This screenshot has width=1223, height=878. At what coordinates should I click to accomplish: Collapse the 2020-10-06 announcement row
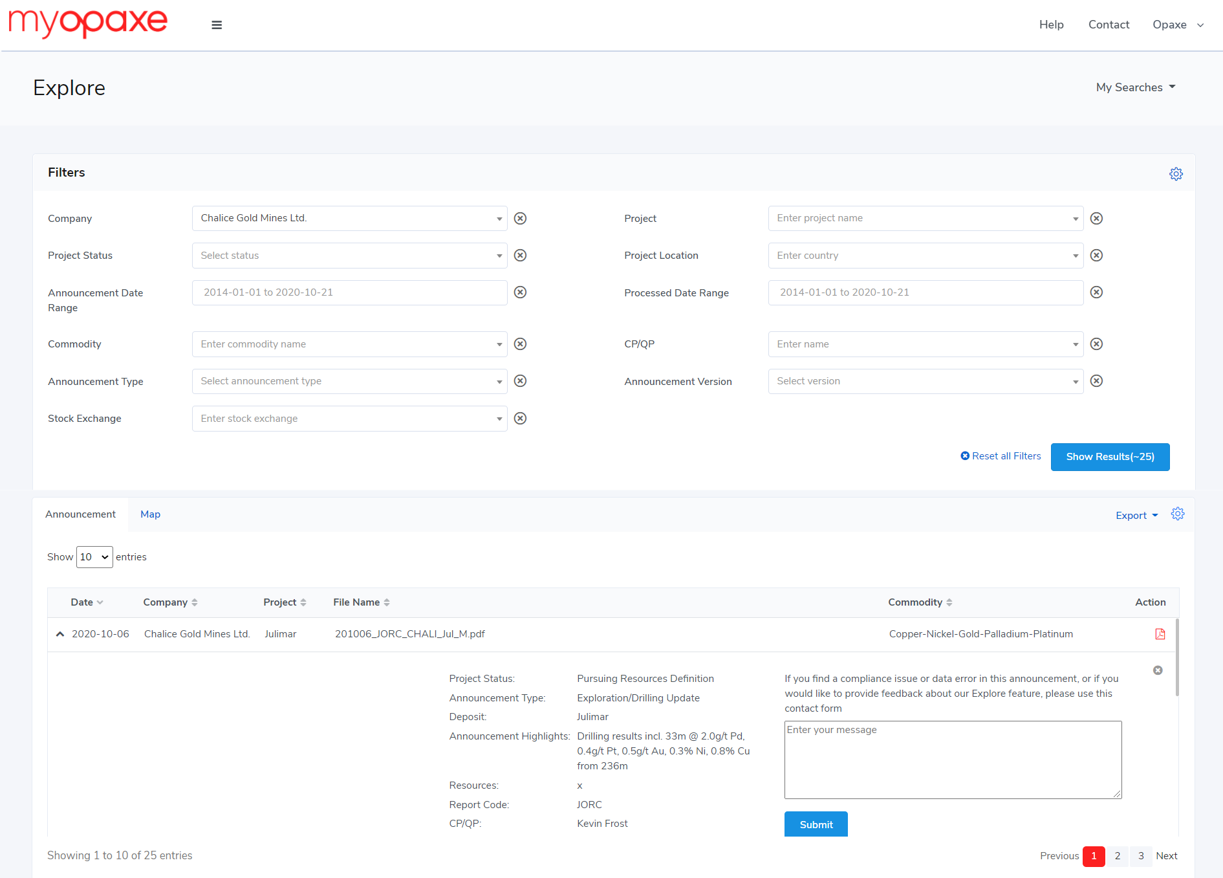point(60,634)
